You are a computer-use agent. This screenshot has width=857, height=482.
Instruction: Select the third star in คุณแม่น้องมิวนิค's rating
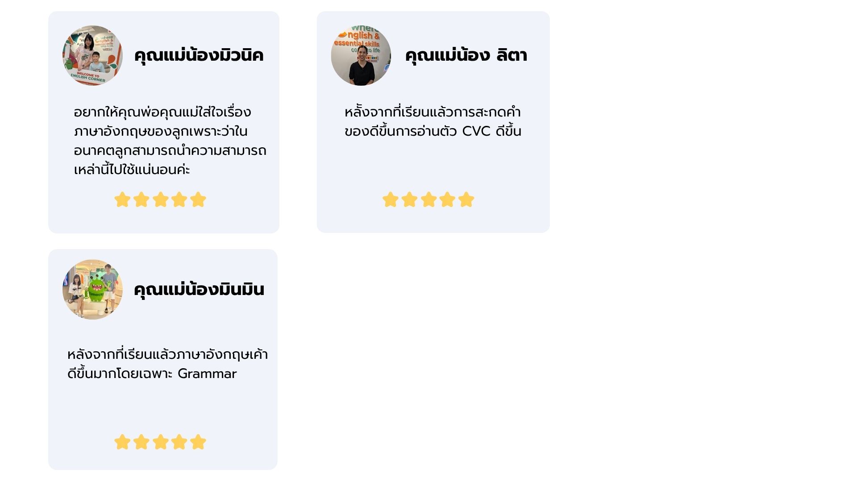[160, 199]
